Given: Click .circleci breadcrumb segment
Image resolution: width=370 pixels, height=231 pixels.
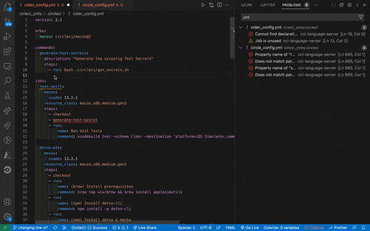Looking at the screenshot, I should (54, 14).
